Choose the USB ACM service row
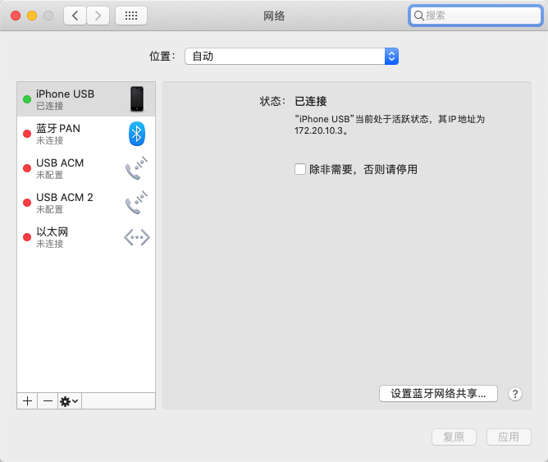This screenshot has width=548, height=462. point(86,168)
